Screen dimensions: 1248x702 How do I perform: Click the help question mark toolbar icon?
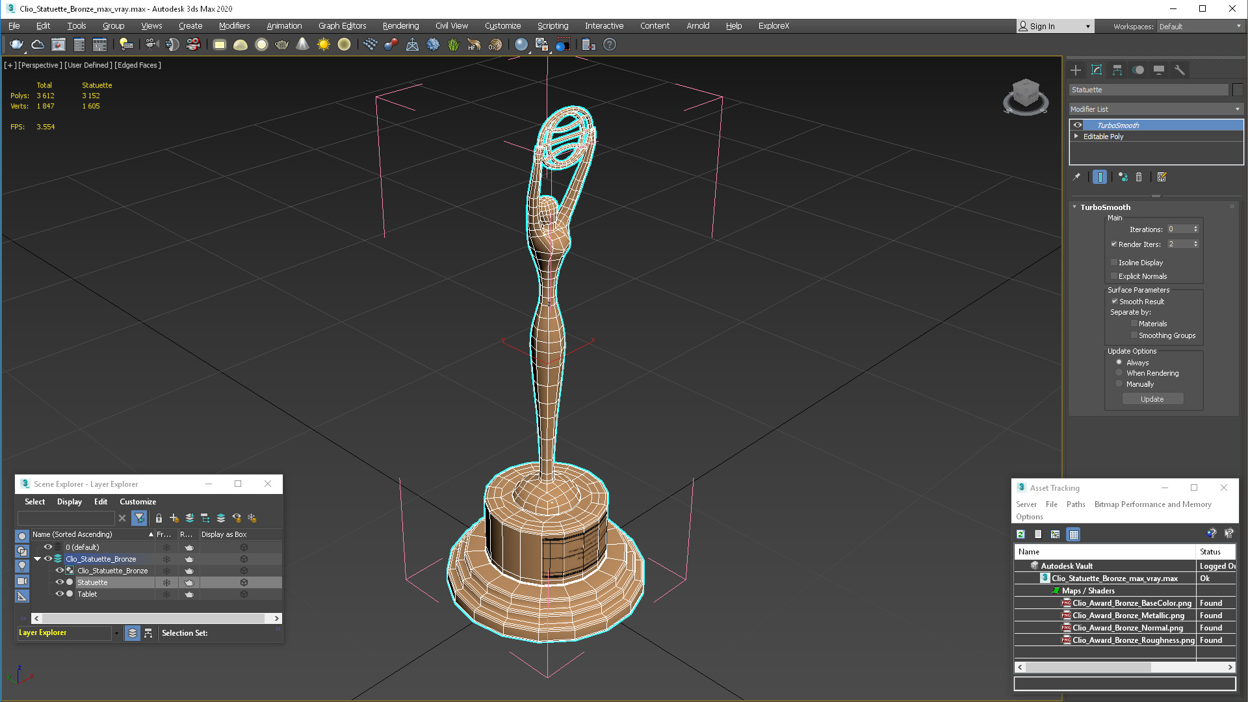tap(610, 45)
